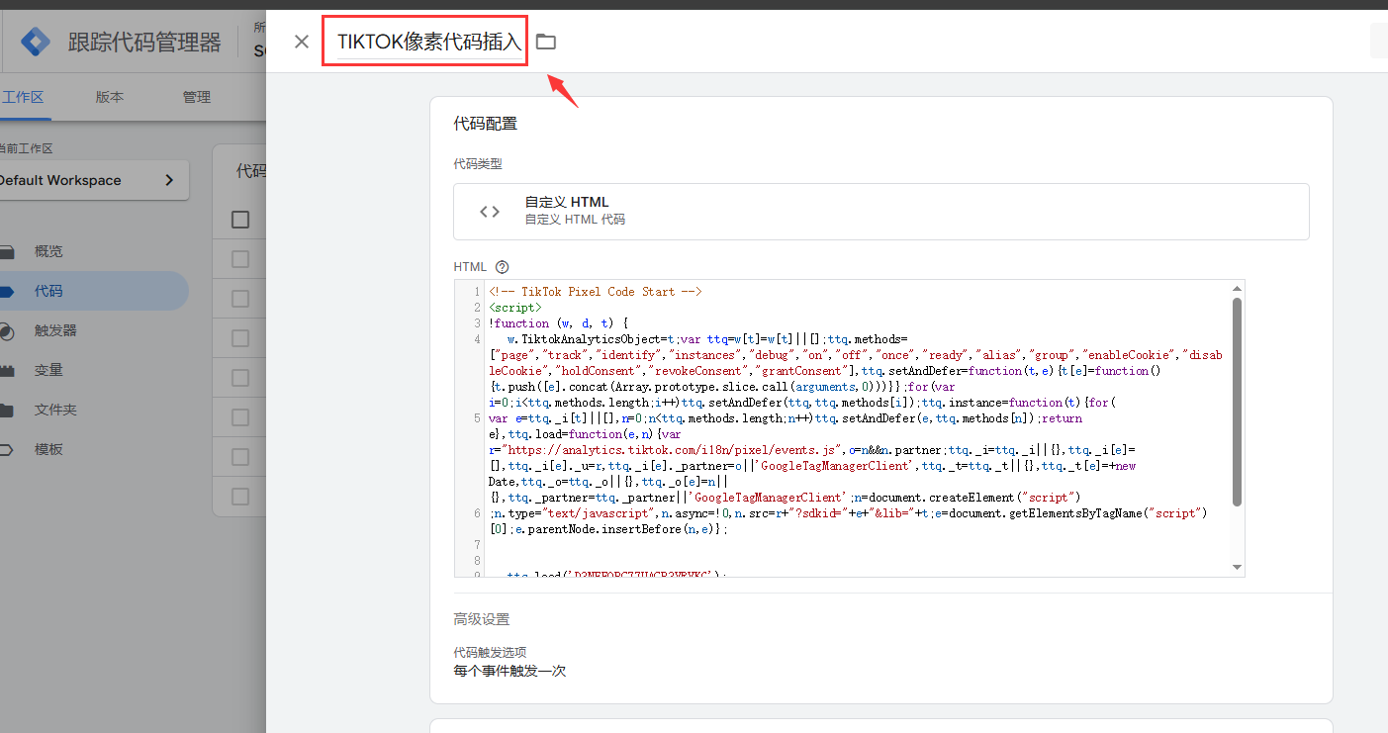Viewport: 1388px width, 733px height.
Task: Expand 高级设置 advanced settings section
Action: (x=482, y=619)
